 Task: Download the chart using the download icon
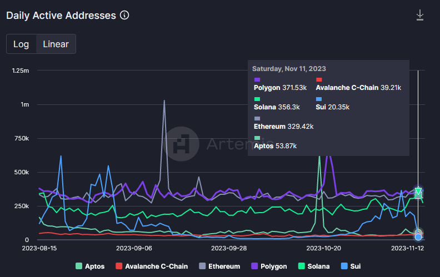[420, 15]
